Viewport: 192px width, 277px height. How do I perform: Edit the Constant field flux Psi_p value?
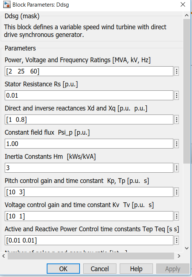pyautogui.click(x=89, y=144)
